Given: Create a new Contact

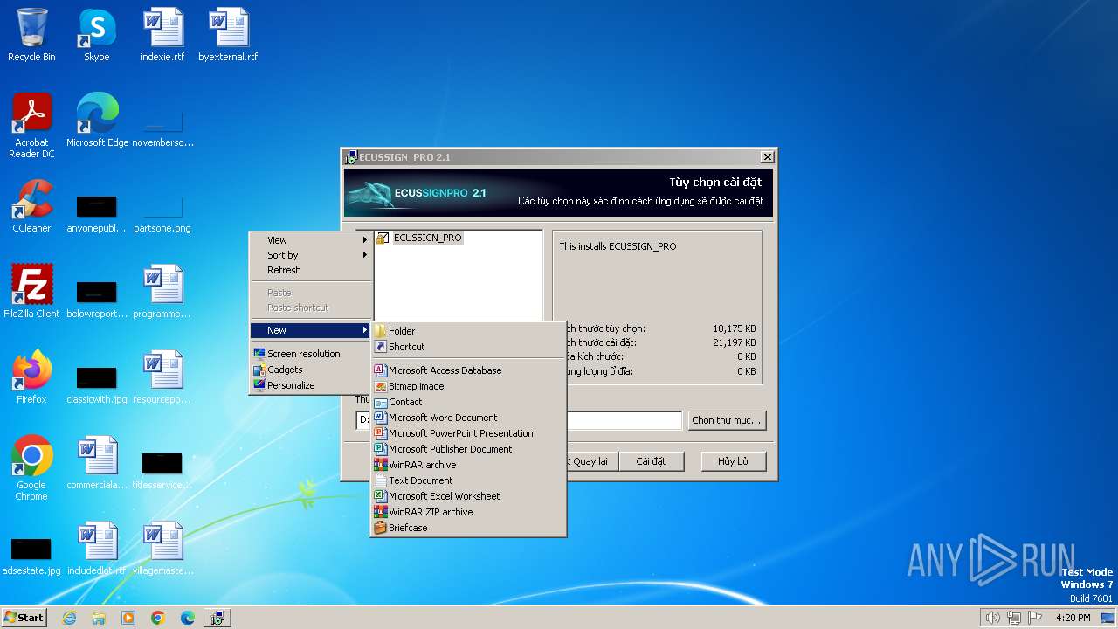Looking at the screenshot, I should click(468, 402).
